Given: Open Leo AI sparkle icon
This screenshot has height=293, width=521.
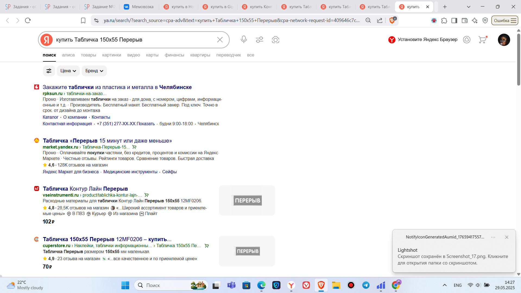Looking at the screenshot, I should (475, 20).
